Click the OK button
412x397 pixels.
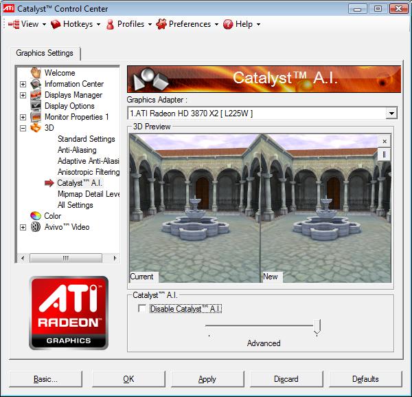click(128, 379)
